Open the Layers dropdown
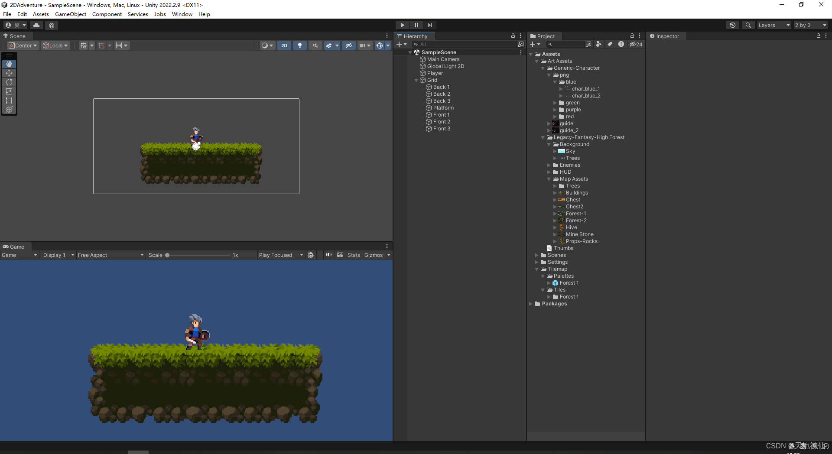This screenshot has height=454, width=832. (774, 25)
